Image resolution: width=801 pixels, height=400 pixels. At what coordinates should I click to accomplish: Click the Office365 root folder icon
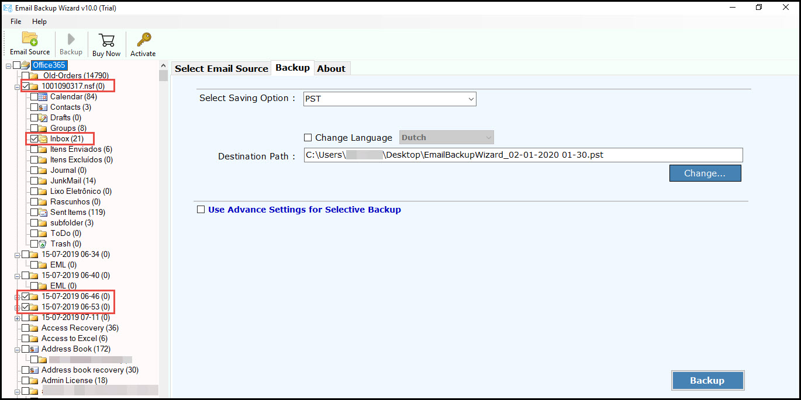click(x=26, y=65)
